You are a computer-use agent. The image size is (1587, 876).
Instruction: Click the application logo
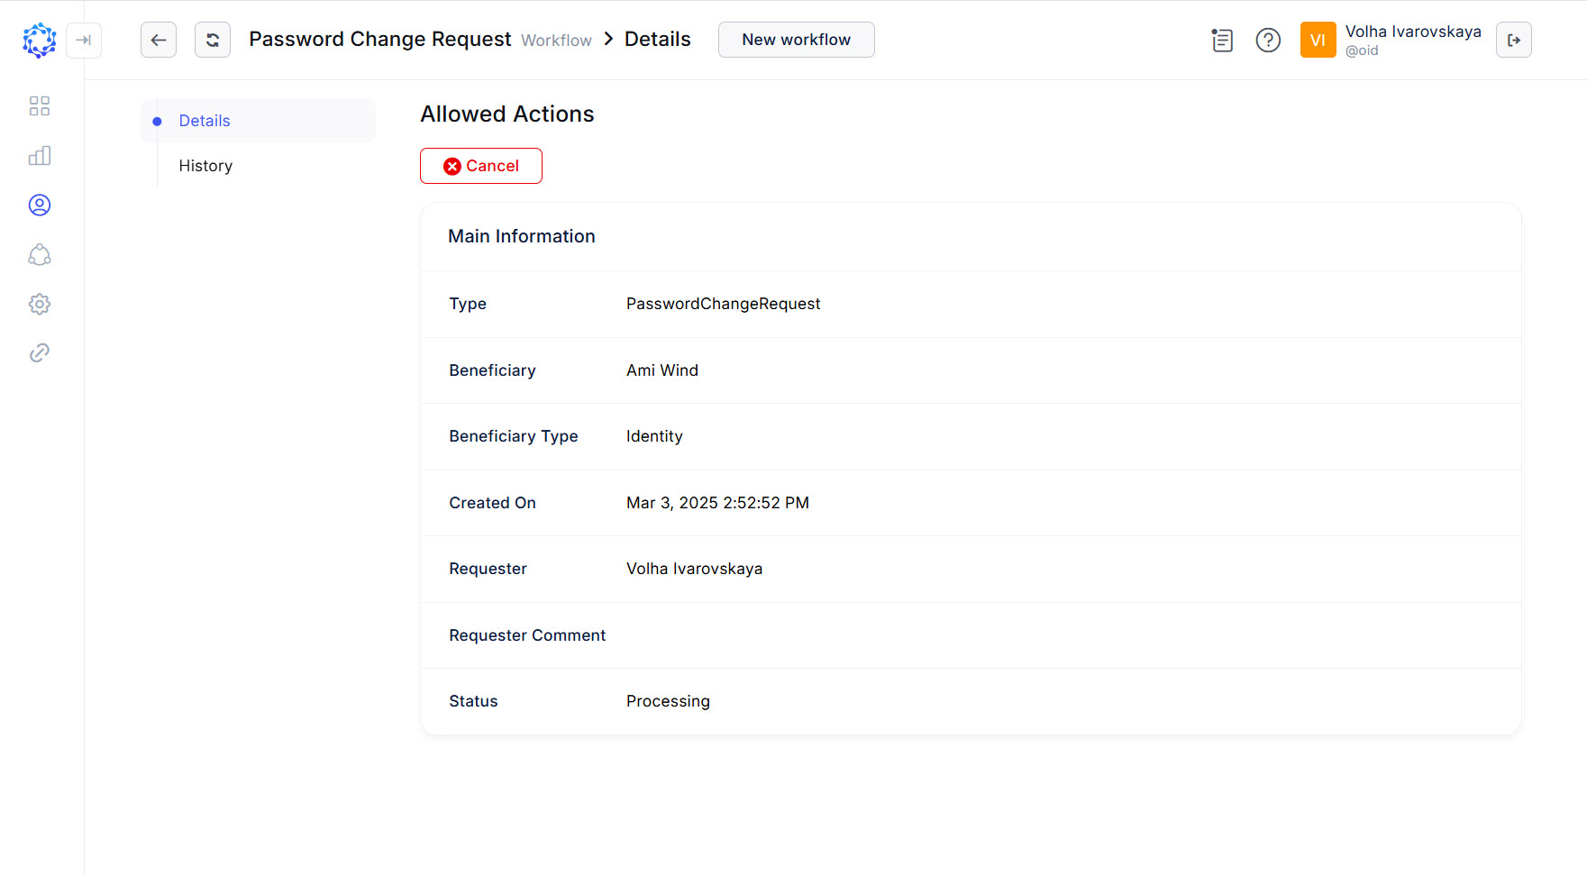pos(39,40)
